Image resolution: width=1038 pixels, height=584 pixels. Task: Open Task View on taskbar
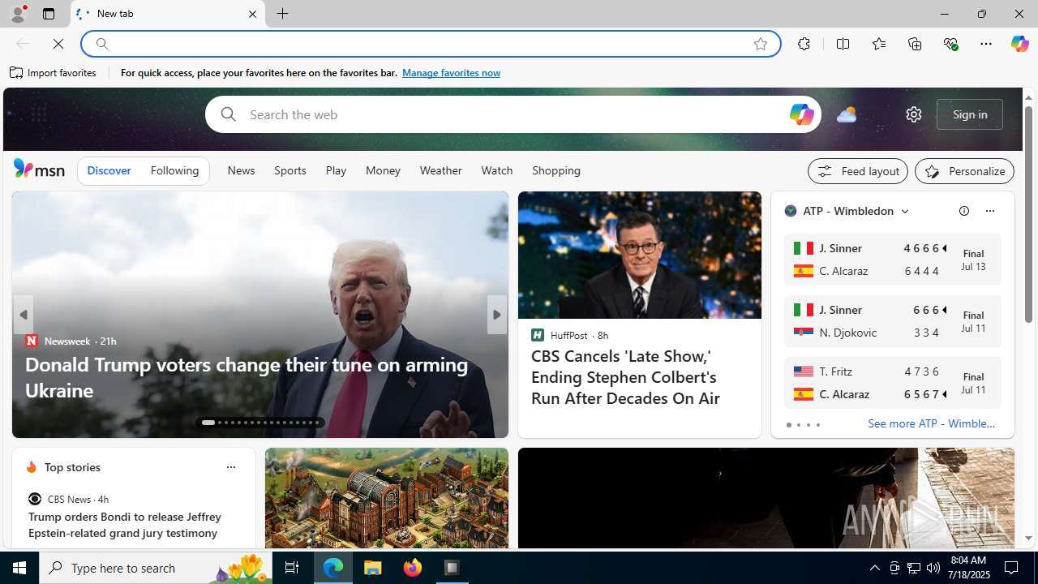coord(292,568)
